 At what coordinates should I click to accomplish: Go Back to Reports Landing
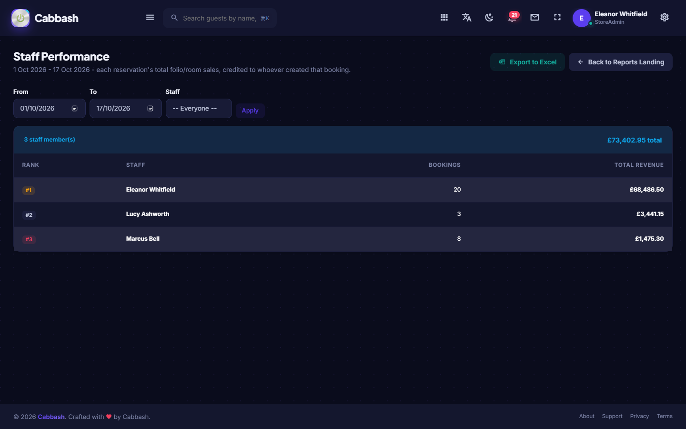pyautogui.click(x=621, y=62)
